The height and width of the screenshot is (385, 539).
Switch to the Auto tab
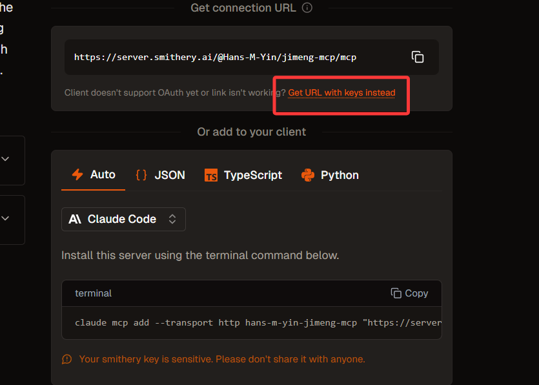pyautogui.click(x=93, y=175)
